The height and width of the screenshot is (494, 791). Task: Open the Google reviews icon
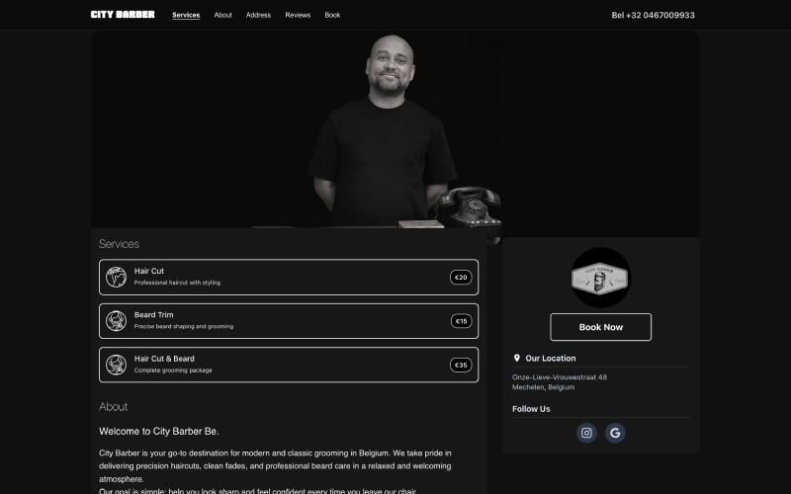[x=615, y=433]
